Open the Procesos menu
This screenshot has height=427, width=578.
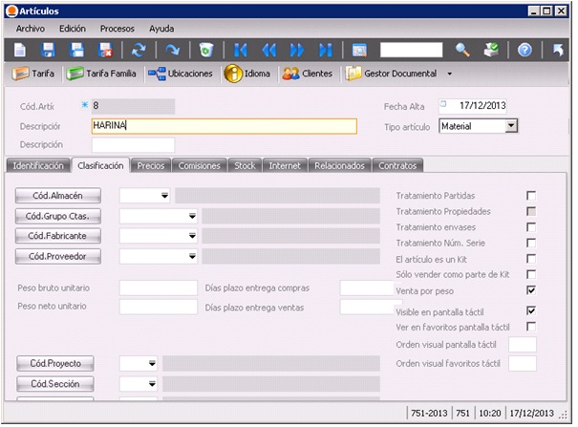[x=117, y=29]
